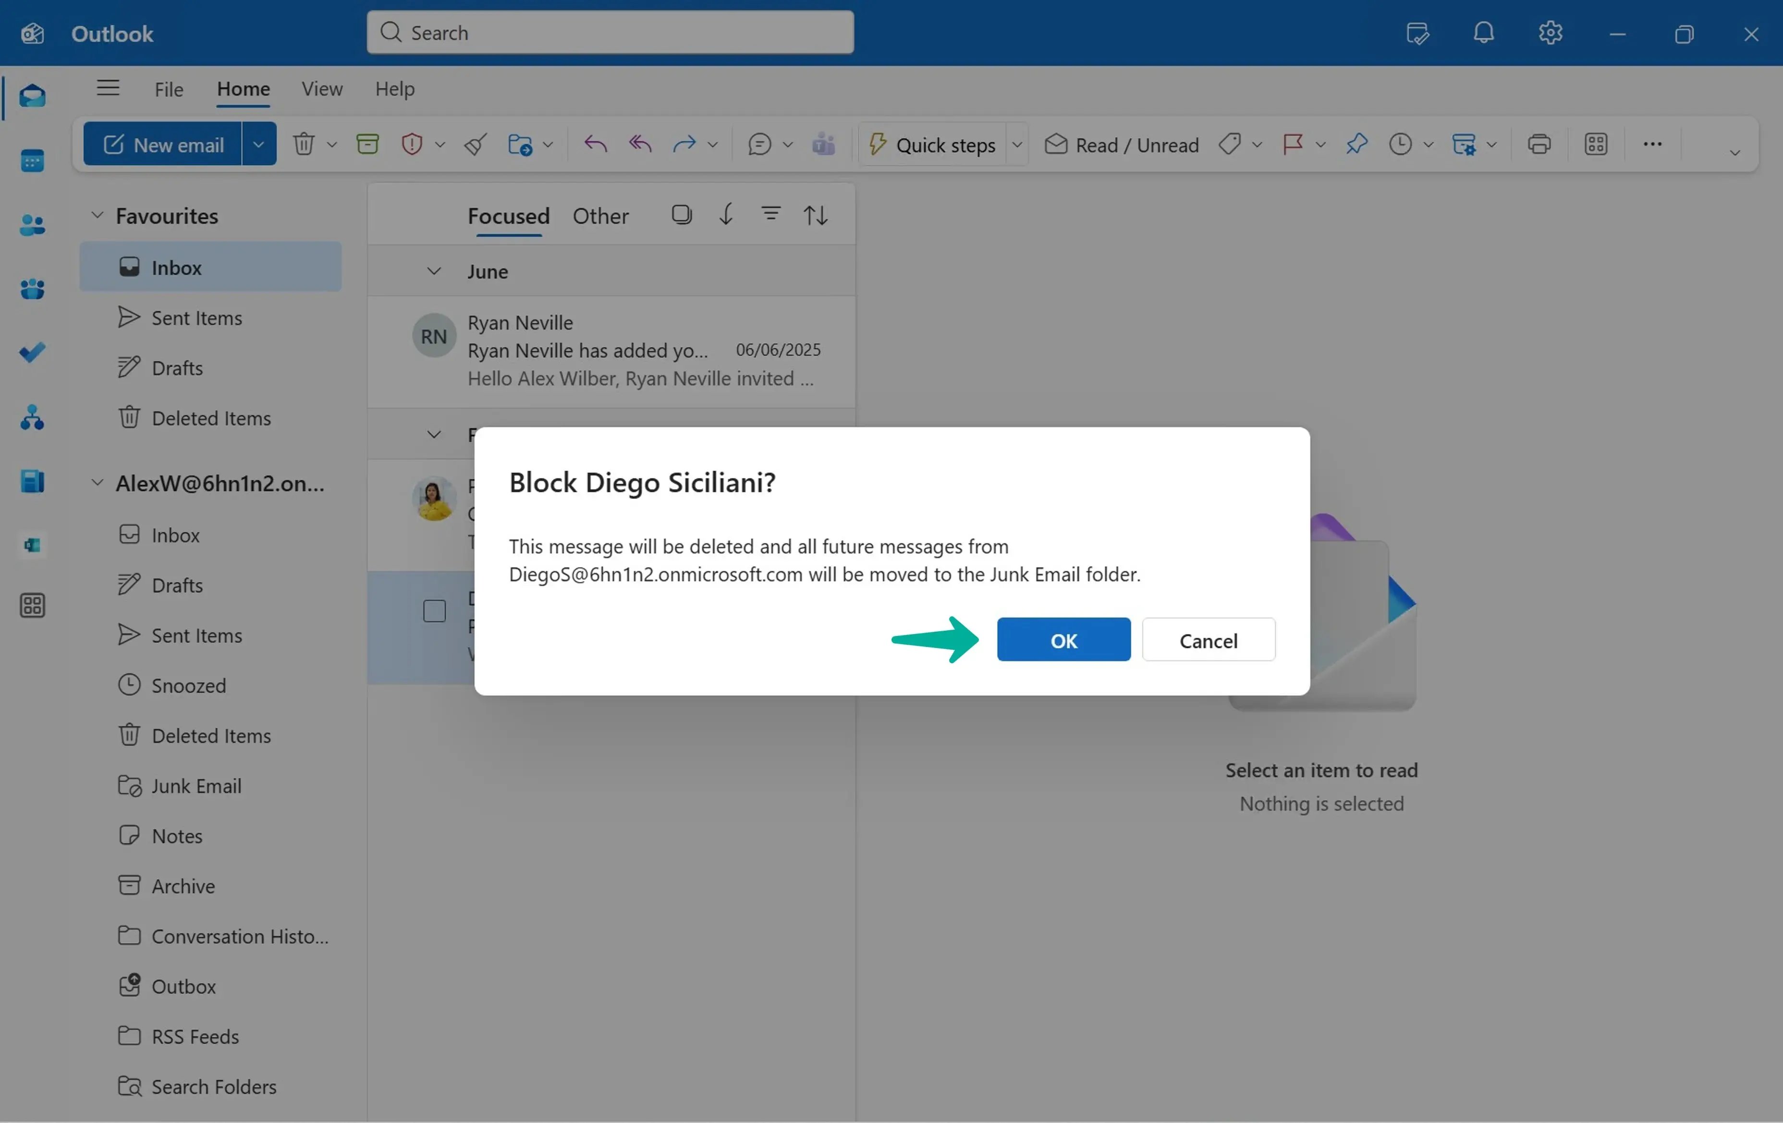
Task: Open Microsoft To Do from the sidebar
Action: (x=33, y=353)
